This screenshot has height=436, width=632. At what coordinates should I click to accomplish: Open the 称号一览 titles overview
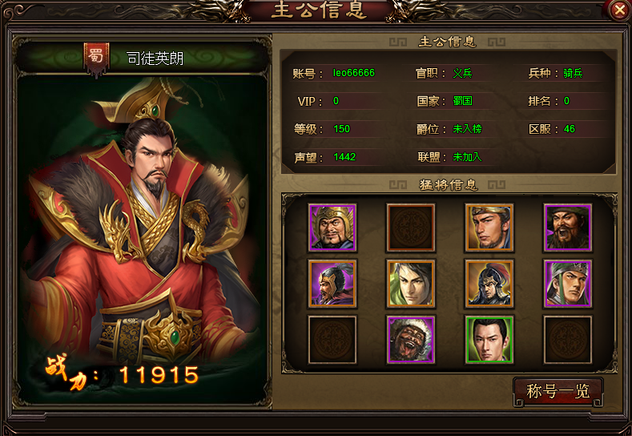click(x=558, y=391)
